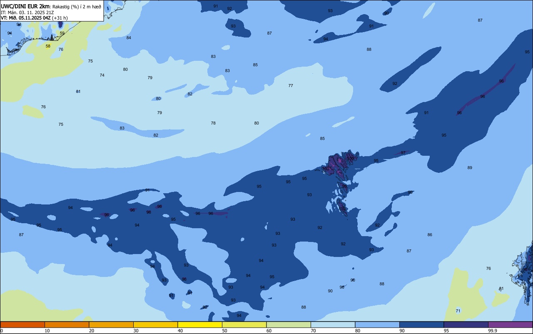Click the 0–10 dark orange legend swatch
Viewport: 533px width, 334px height.
coord(22,324)
